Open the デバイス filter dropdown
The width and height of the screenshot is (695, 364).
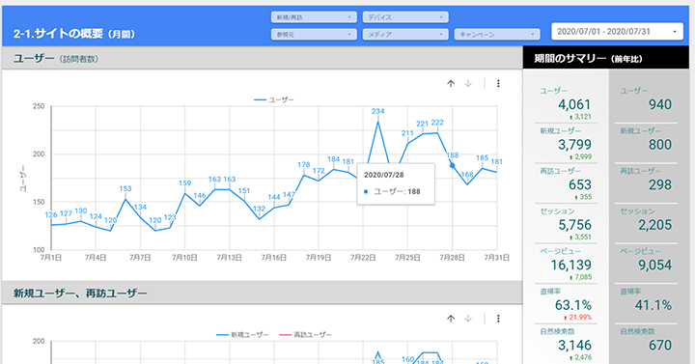(x=405, y=17)
